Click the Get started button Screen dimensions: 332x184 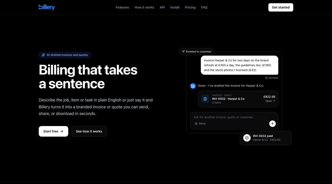281,7
